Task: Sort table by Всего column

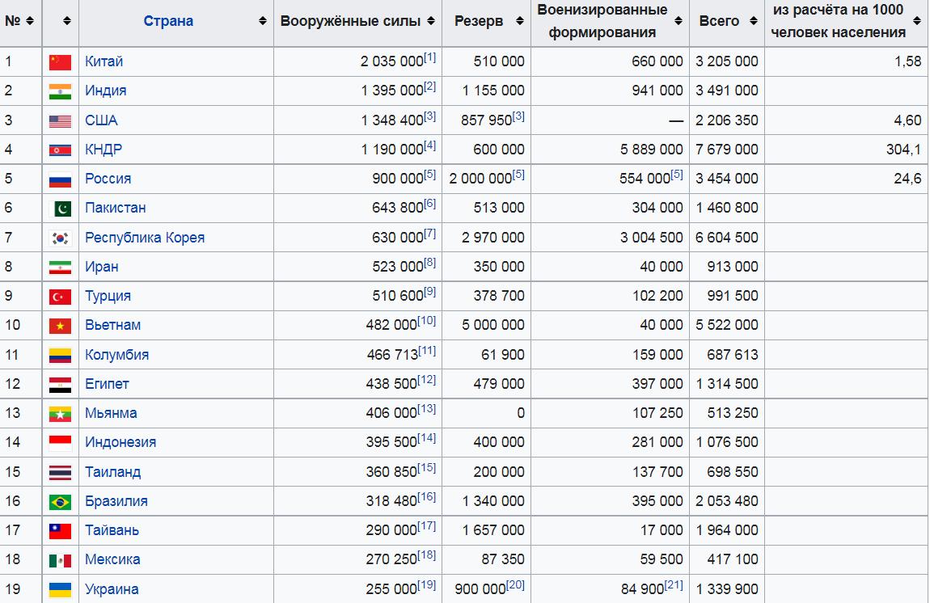Action: tap(754, 21)
